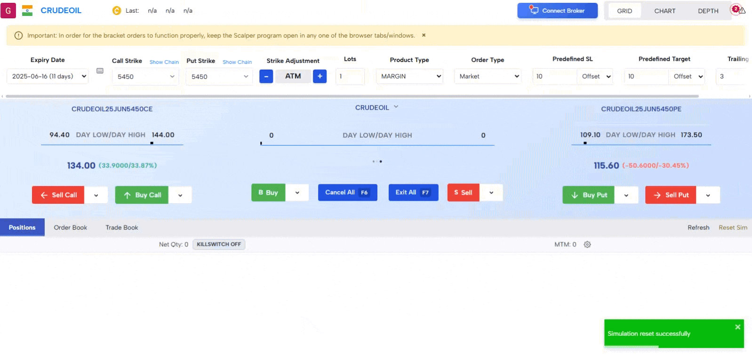The image size is (752, 363).
Task: Click the Lots input field
Action: (x=350, y=76)
